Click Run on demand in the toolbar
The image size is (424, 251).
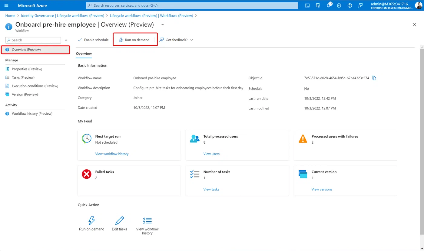pos(134,40)
